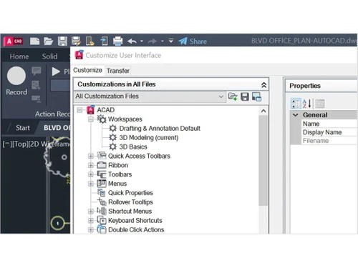Image resolution: width=358 pixels, height=268 pixels.
Task: Expand the Double Click Actions node
Action: [x=91, y=230]
